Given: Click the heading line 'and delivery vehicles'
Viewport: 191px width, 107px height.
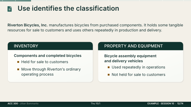Looking at the screenshot, I should click(124, 61).
